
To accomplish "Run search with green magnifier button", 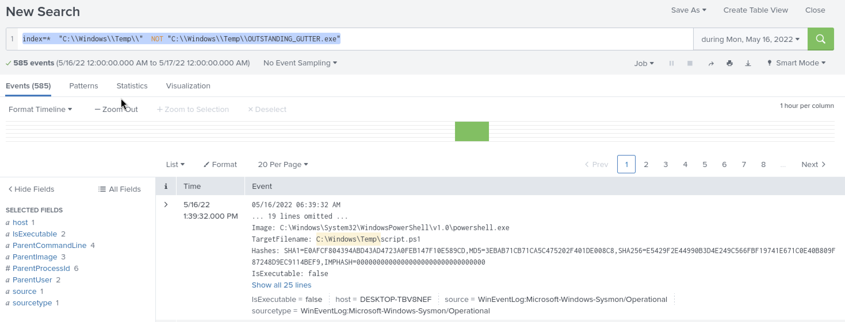I will (820, 39).
